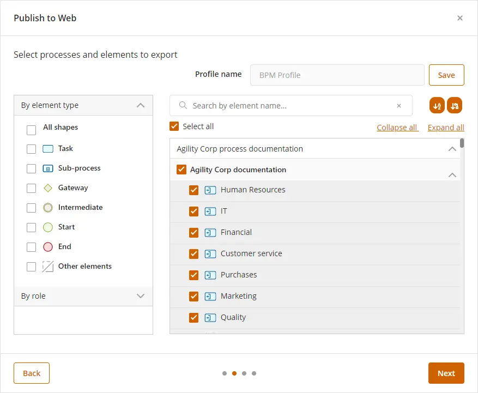This screenshot has width=478, height=393.
Task: Click the fourth wizard step dot
Action: [x=253, y=373]
